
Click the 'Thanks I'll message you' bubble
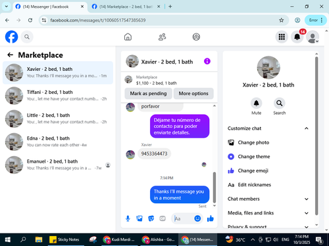point(180,195)
